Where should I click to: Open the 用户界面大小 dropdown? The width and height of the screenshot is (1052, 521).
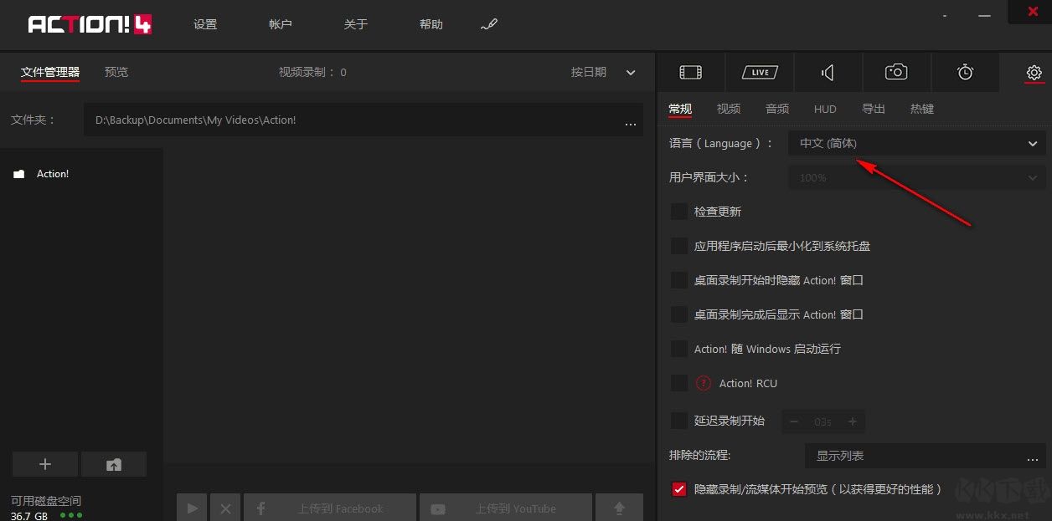pos(917,177)
